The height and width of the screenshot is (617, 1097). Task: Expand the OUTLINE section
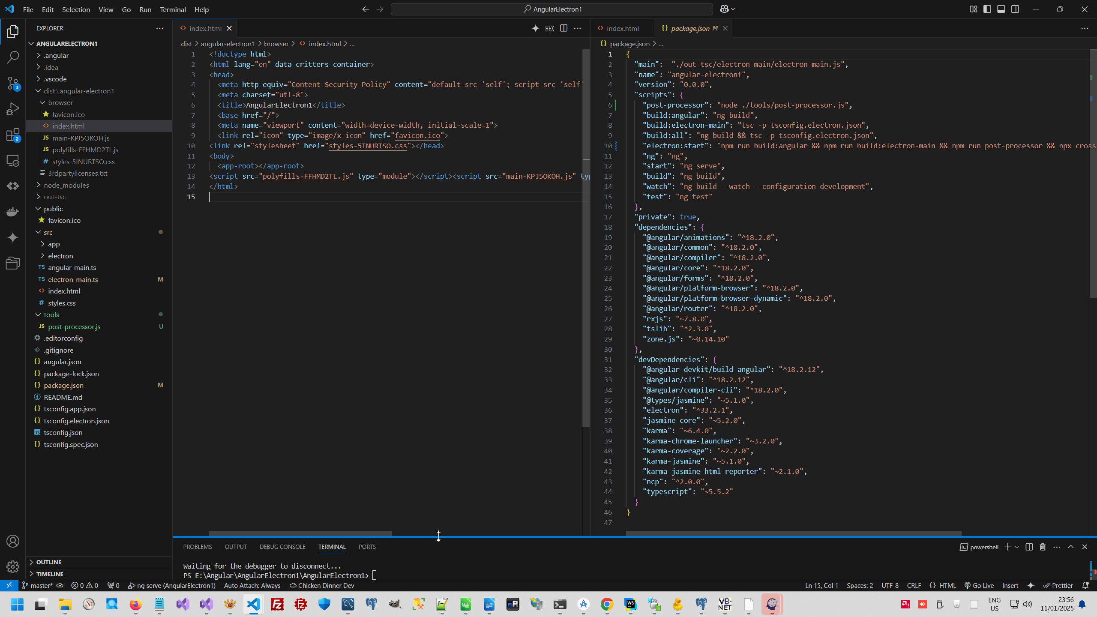[x=49, y=562]
